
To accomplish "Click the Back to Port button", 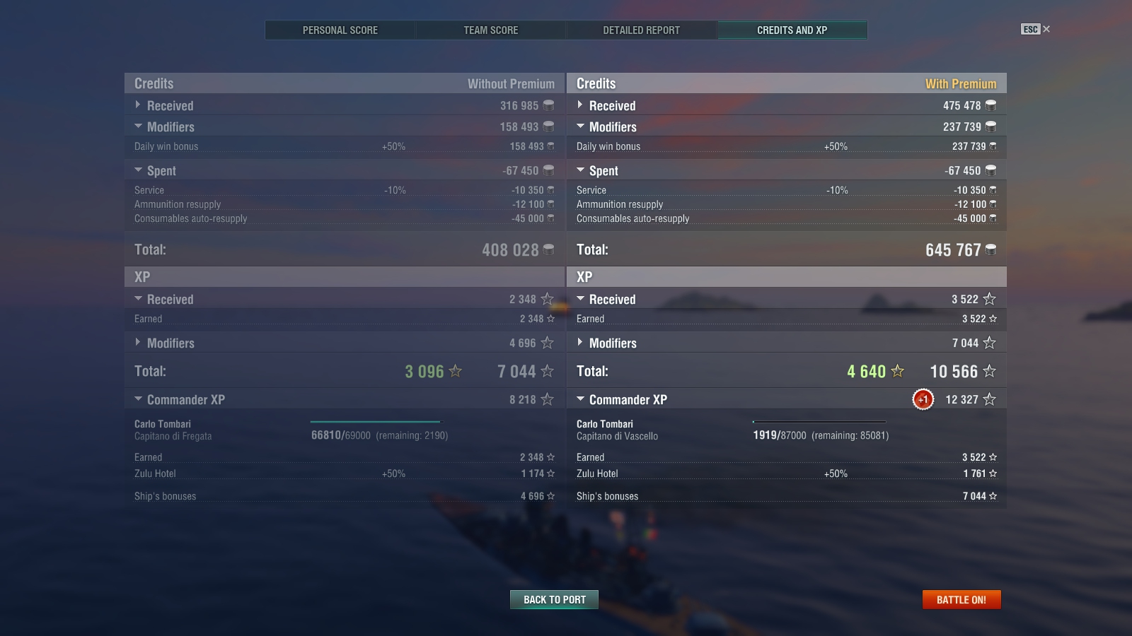I will [x=555, y=599].
